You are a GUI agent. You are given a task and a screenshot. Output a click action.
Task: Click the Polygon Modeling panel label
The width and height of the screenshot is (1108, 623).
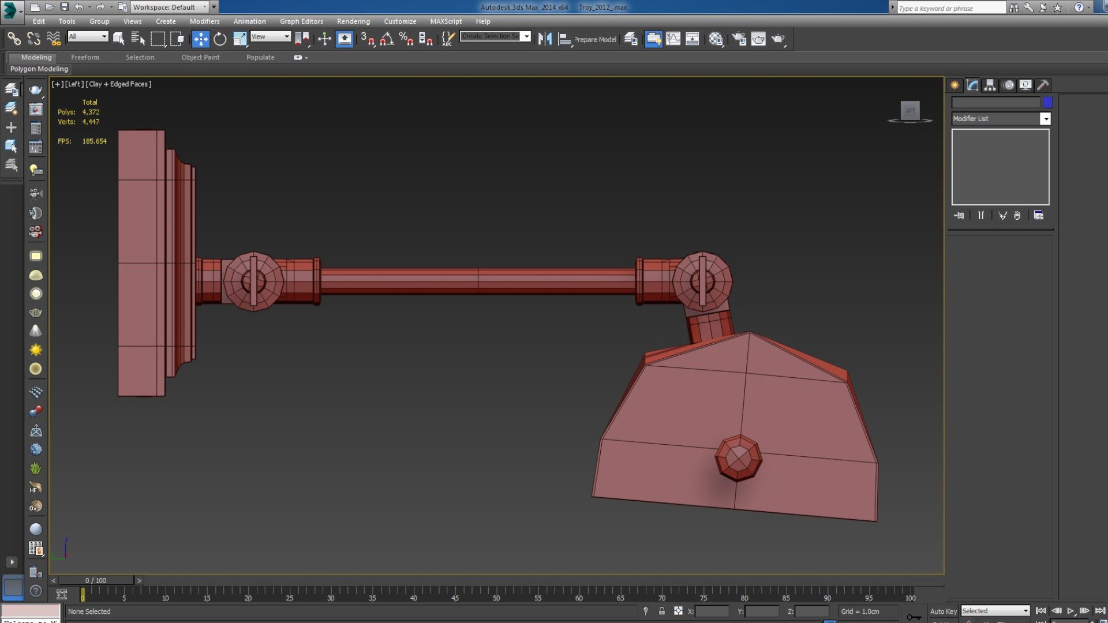point(39,69)
